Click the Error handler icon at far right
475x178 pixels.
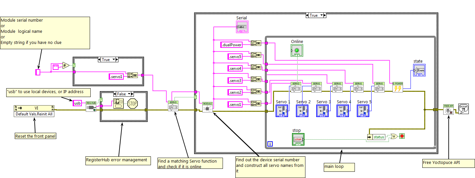tap(463, 109)
